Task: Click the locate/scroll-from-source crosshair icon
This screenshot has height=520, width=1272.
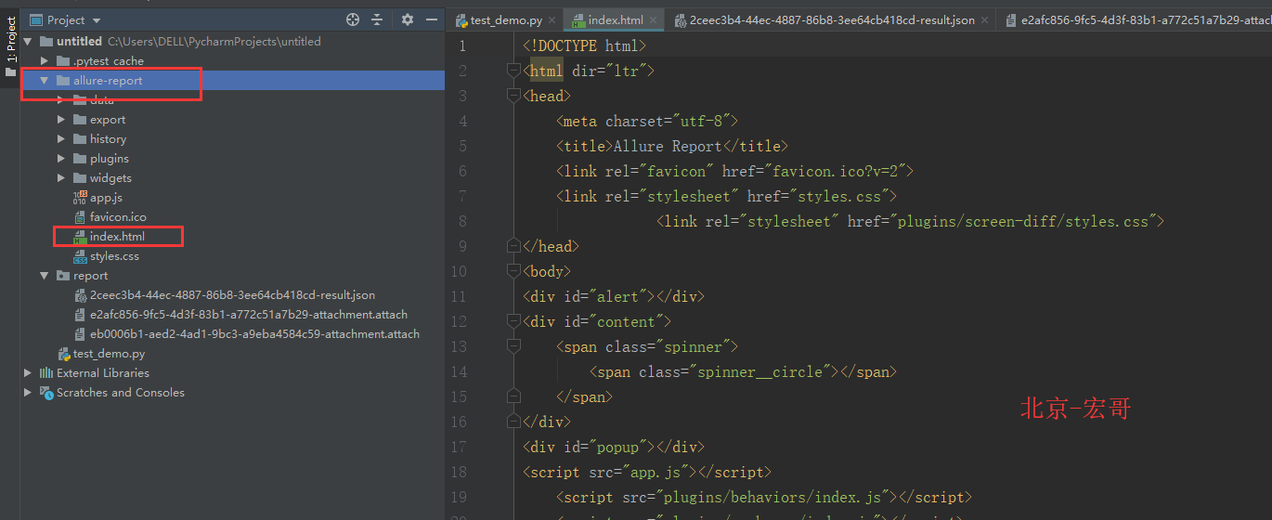Action: coord(353,19)
